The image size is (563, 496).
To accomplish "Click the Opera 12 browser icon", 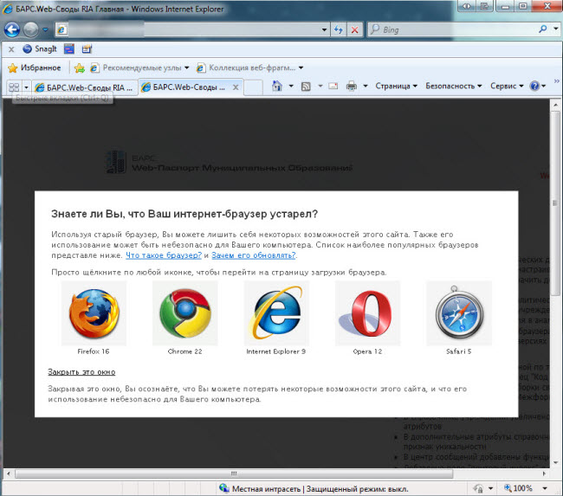I will pyautogui.click(x=367, y=313).
